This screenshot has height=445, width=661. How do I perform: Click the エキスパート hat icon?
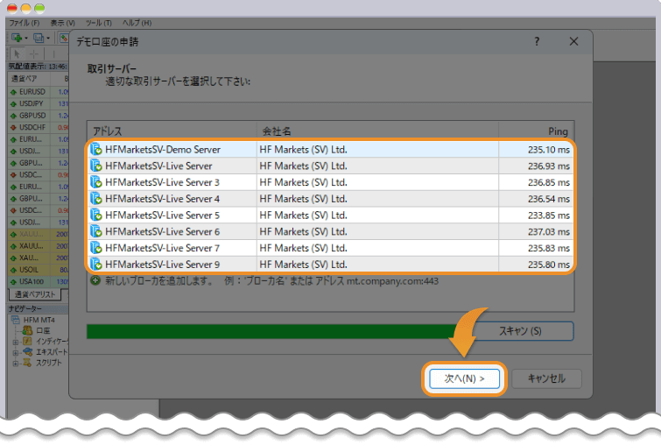point(27,352)
